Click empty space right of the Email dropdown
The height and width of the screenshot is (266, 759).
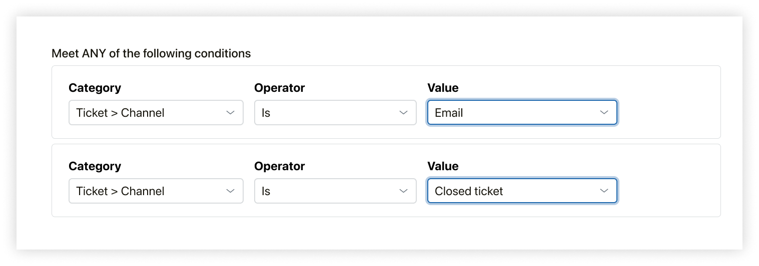point(668,113)
